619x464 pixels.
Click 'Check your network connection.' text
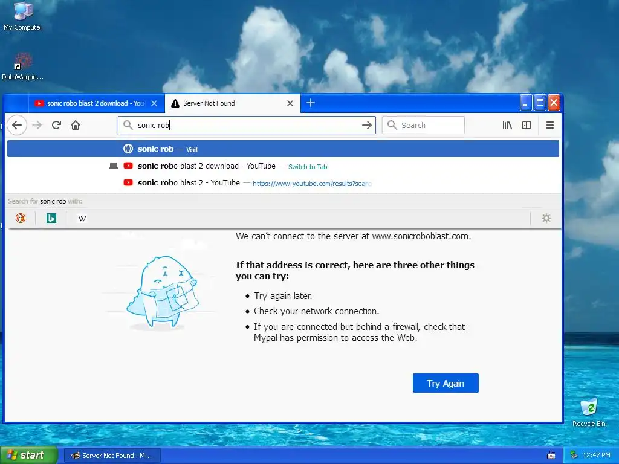point(316,311)
